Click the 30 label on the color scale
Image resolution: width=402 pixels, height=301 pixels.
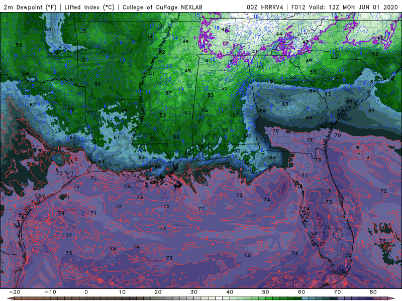tap(194, 292)
